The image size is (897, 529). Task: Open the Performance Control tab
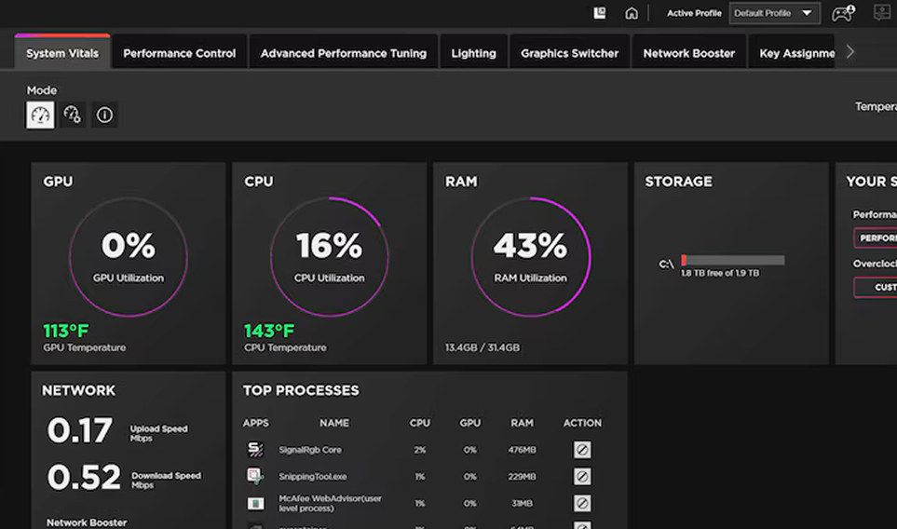click(x=180, y=53)
